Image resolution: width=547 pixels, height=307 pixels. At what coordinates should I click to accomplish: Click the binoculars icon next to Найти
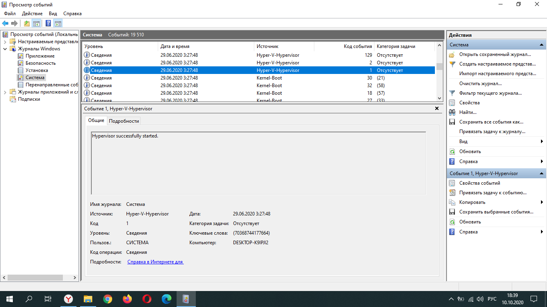click(452, 112)
